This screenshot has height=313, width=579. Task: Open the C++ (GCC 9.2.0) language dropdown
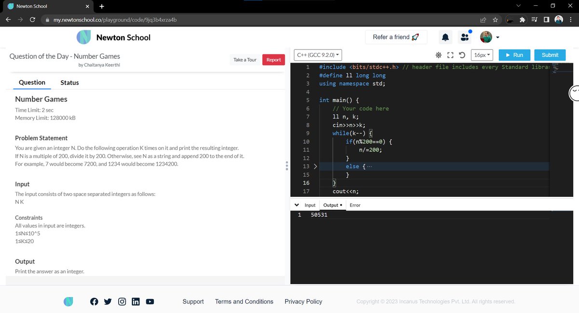[x=318, y=55]
